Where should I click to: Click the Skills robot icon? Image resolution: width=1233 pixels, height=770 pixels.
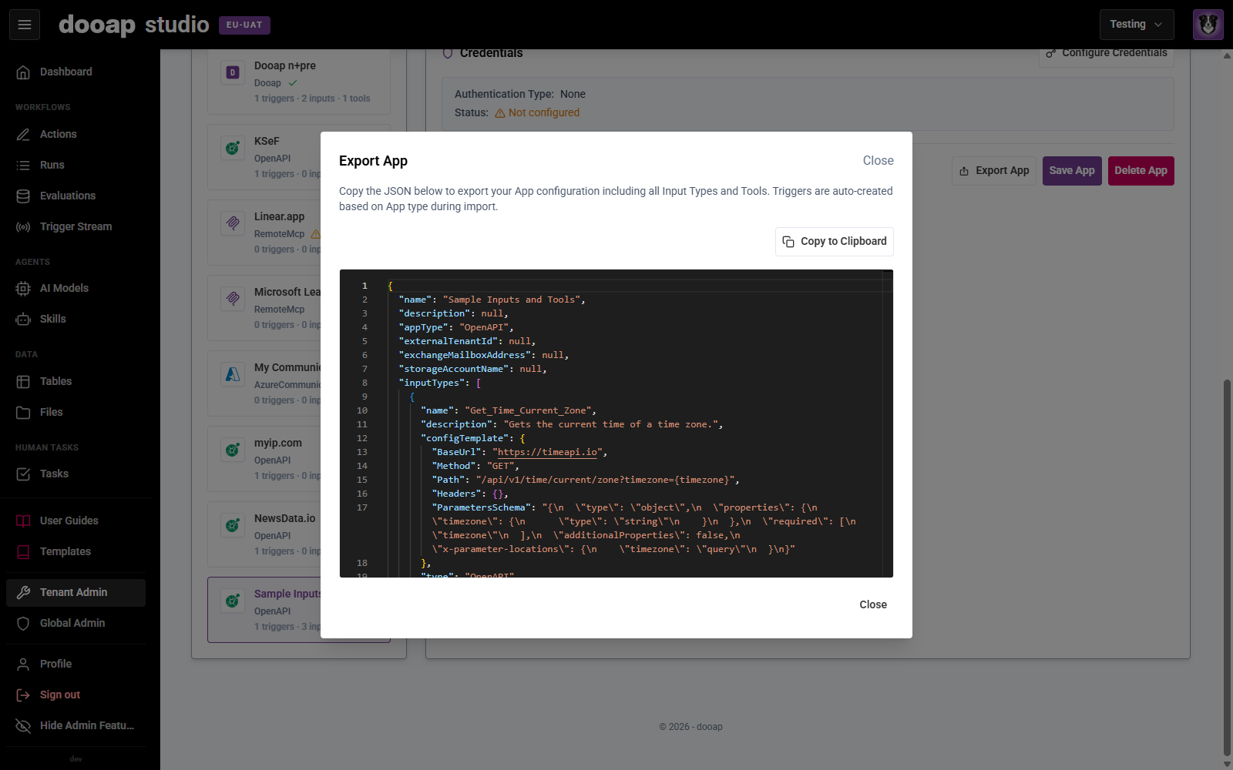click(23, 319)
